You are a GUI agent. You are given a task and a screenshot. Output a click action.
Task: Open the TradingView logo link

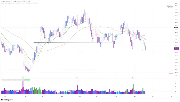pos(7,100)
